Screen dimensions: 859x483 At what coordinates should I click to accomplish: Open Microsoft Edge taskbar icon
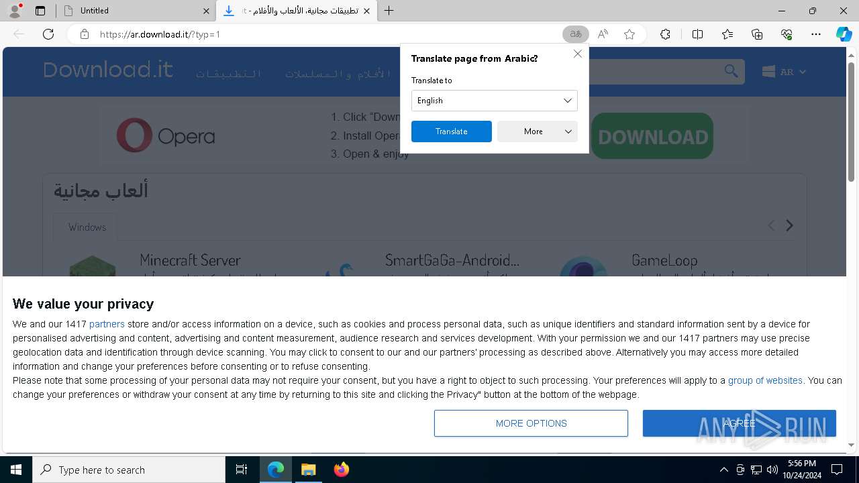(x=276, y=470)
